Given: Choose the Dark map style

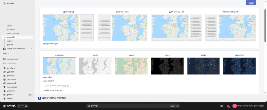Looking at the screenshot, I should click(x=168, y=66).
